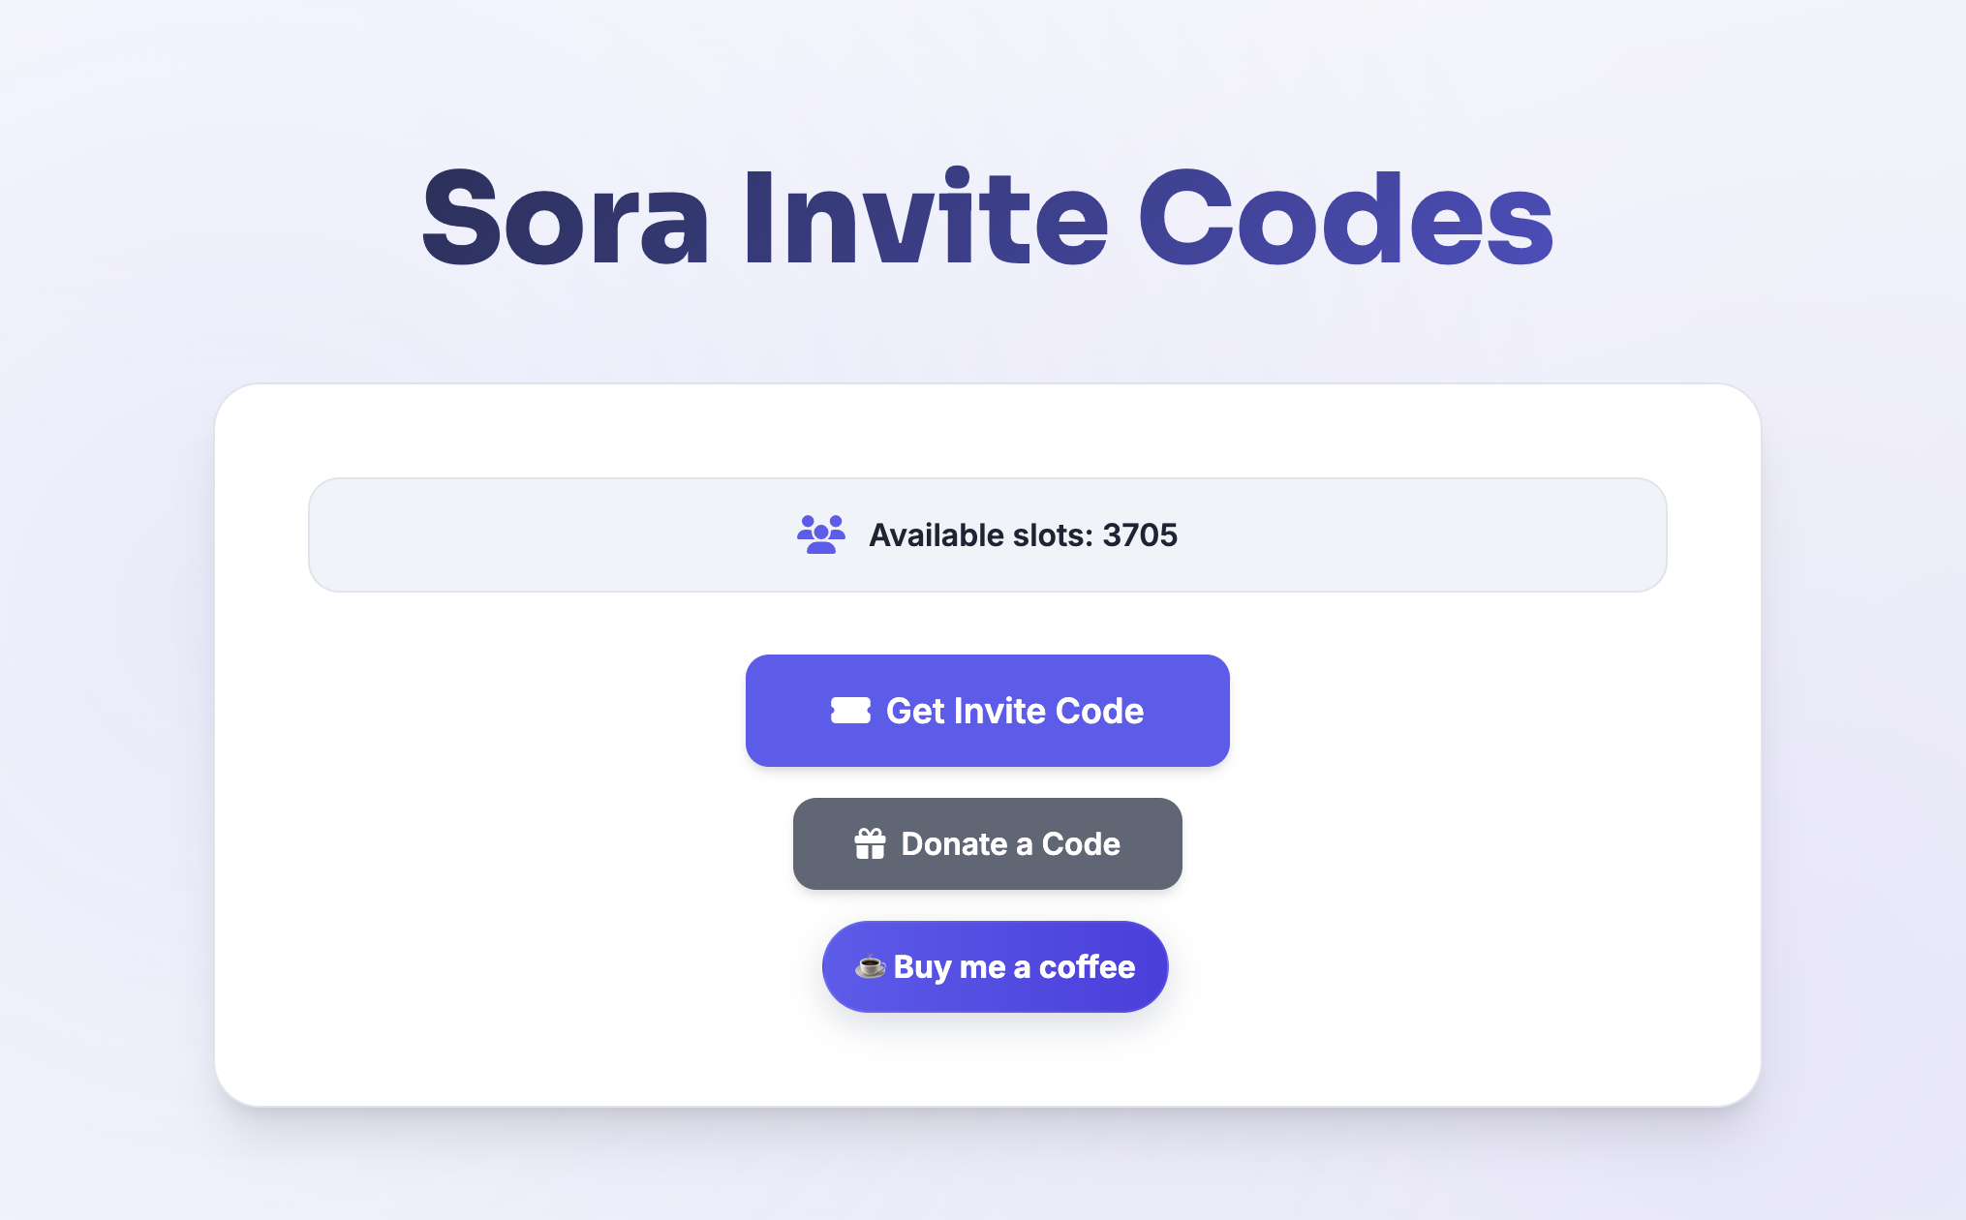Click the slot count number 3705

point(1140,535)
